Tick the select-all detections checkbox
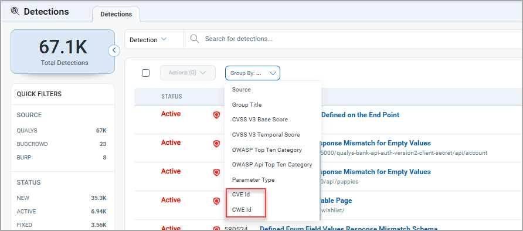Viewport: 523px width, 231px height. pyautogui.click(x=146, y=73)
